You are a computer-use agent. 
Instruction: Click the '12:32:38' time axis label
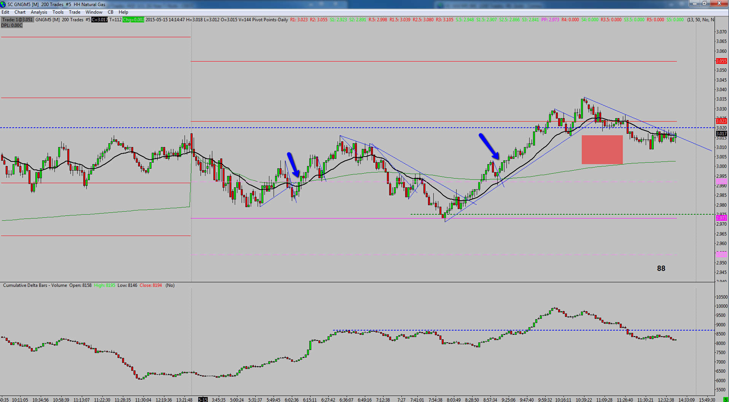pyautogui.click(x=666, y=400)
